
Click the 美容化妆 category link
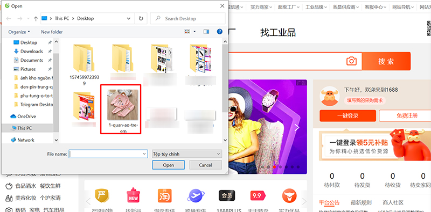(25, 198)
